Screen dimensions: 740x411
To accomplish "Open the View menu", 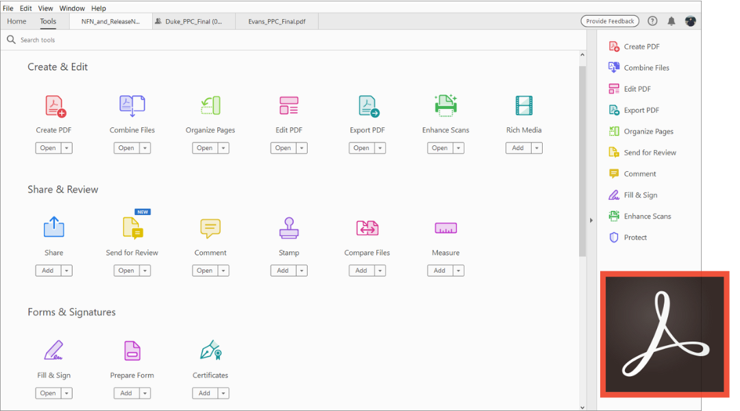I will tap(45, 8).
